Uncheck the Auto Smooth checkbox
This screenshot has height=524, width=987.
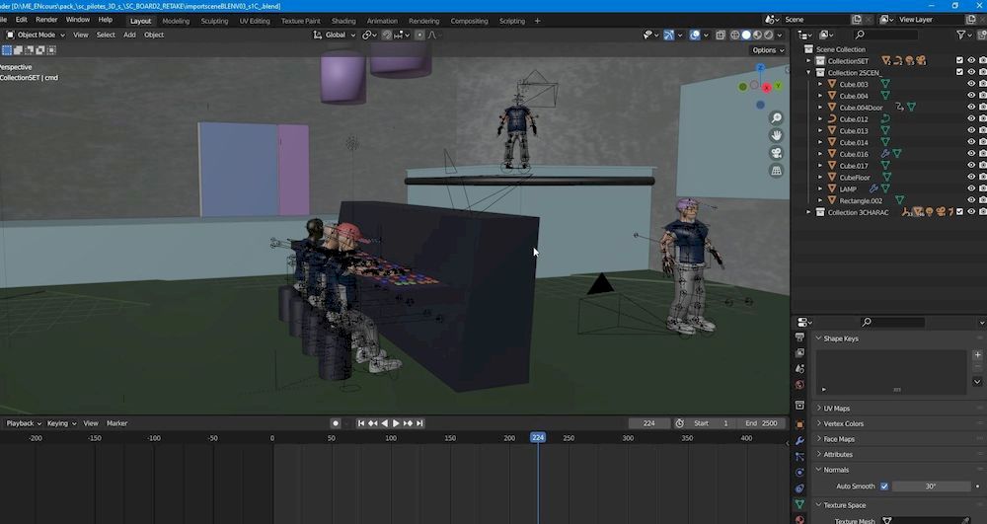tap(884, 487)
